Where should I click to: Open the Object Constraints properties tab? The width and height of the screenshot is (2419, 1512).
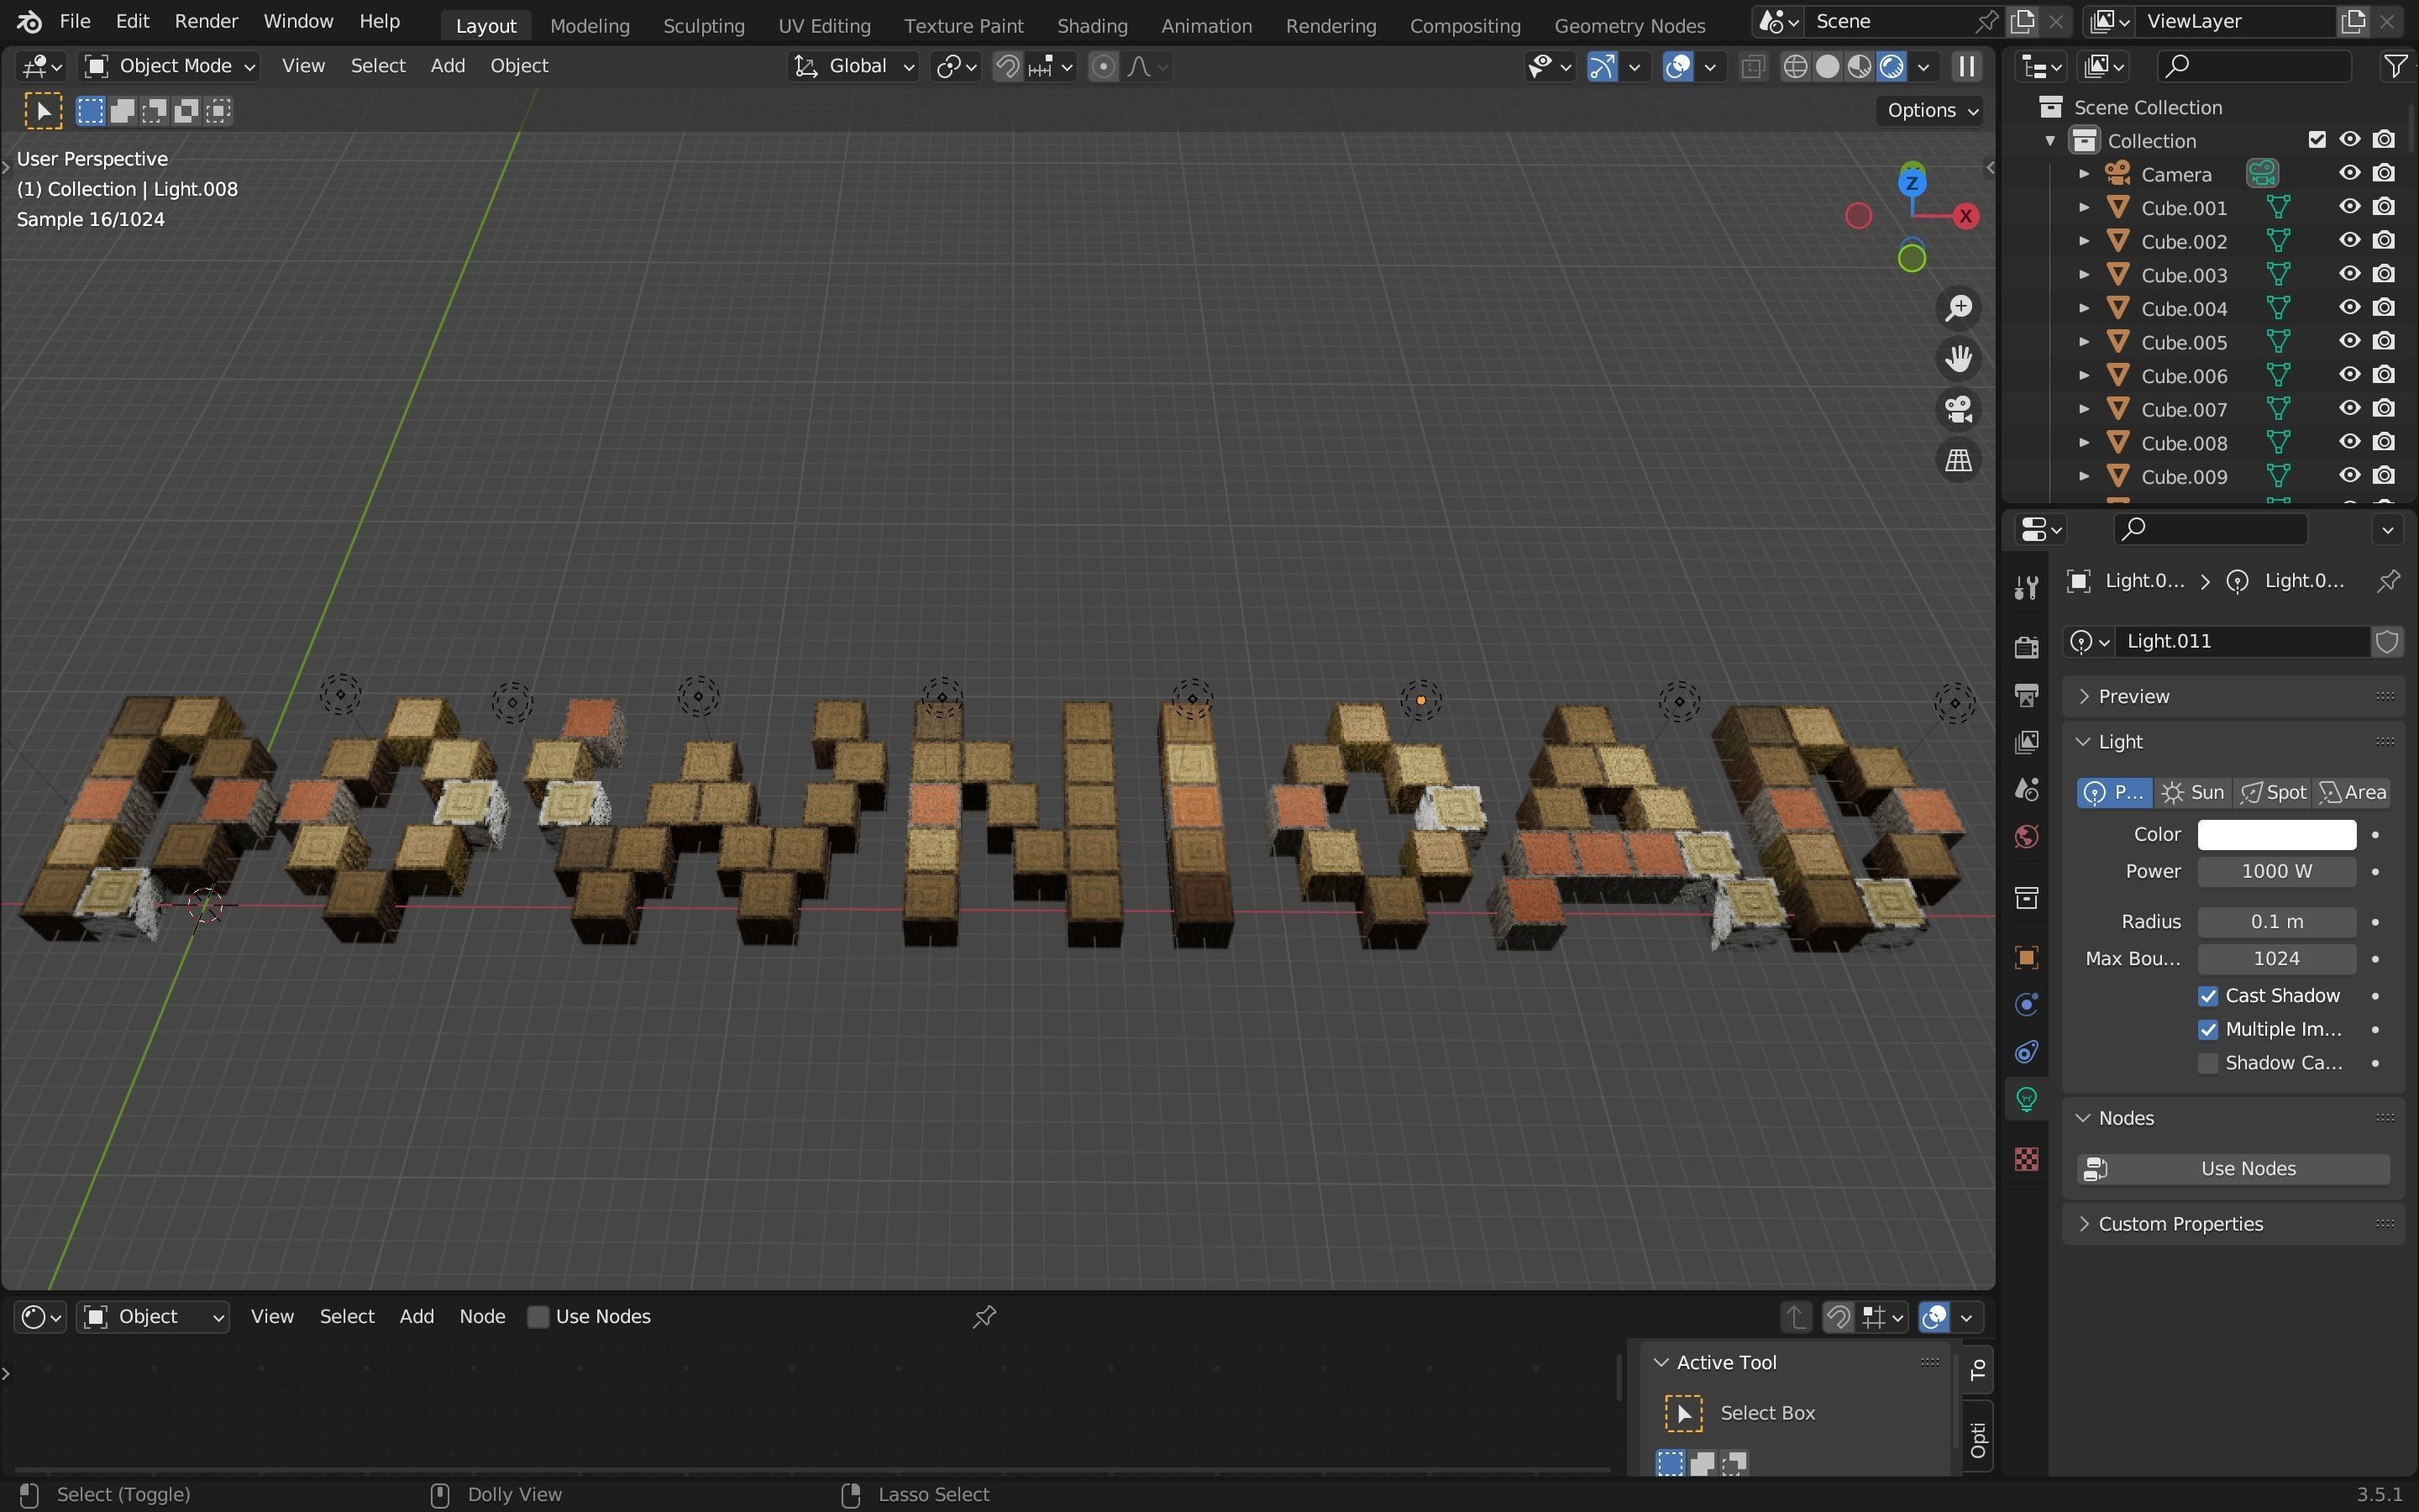[2026, 1052]
